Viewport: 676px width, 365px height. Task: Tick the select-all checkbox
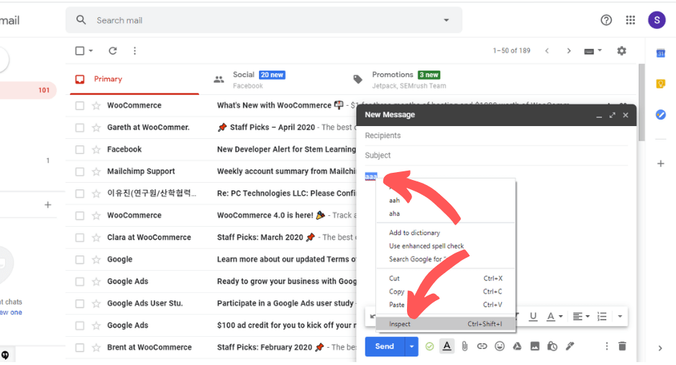coord(80,50)
